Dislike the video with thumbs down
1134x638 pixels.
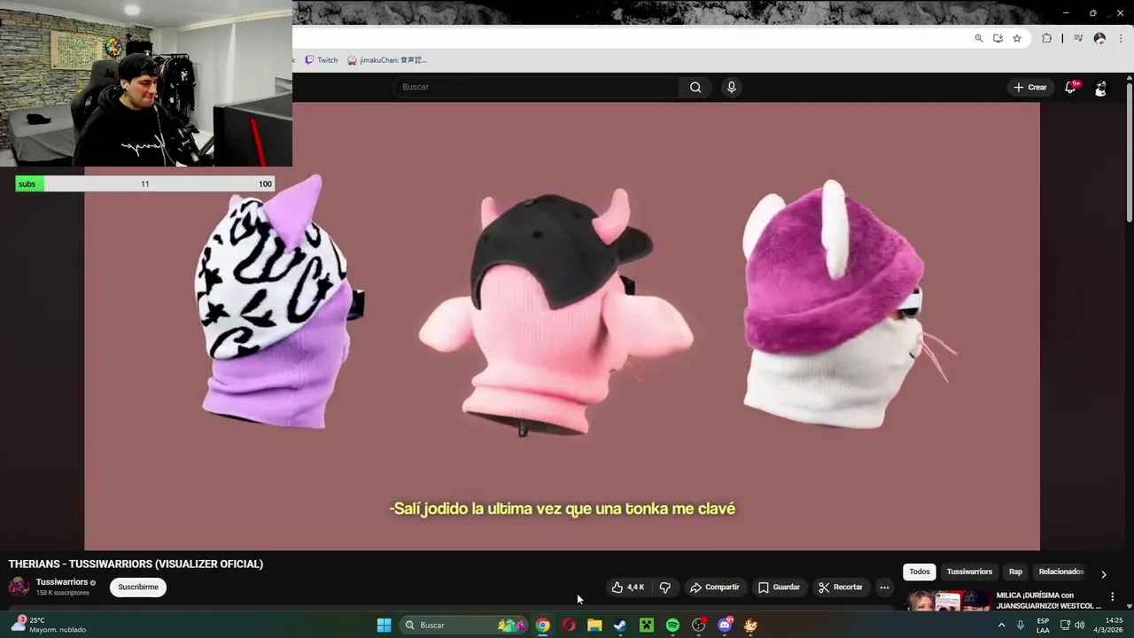click(x=664, y=587)
